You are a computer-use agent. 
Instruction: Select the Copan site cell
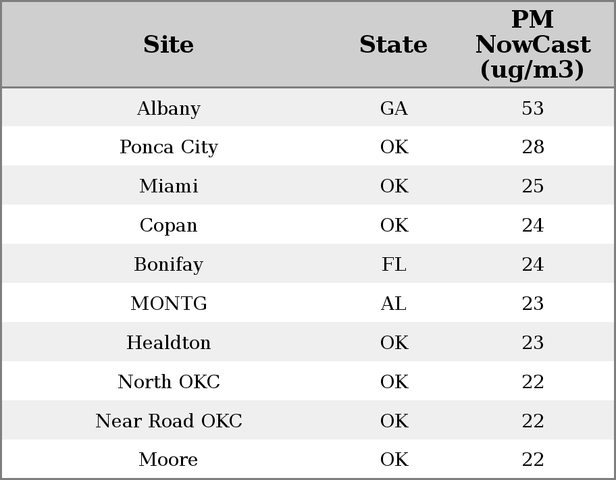pos(168,225)
